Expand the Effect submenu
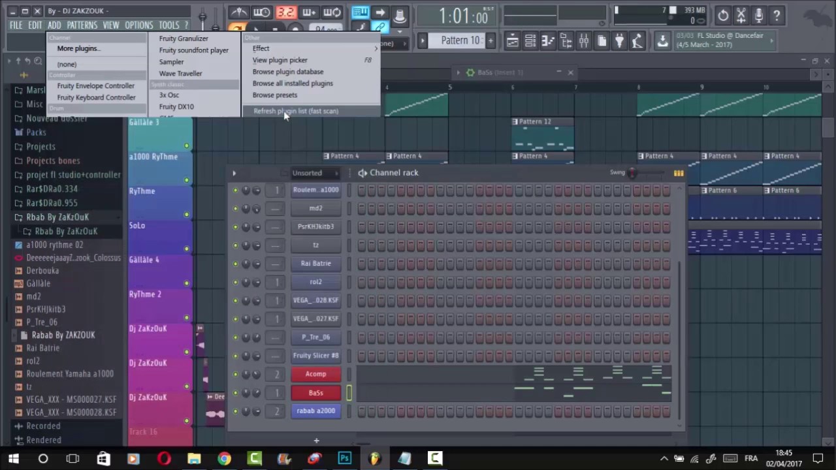Screen dimensions: 836x470 coord(313,48)
